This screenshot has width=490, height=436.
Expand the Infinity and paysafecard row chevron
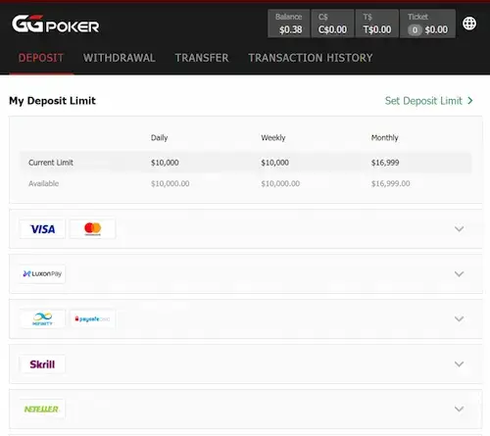(460, 318)
